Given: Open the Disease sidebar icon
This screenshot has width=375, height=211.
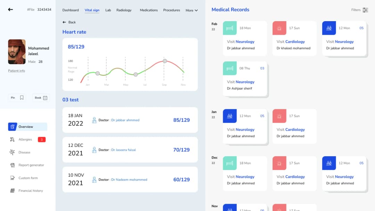Looking at the screenshot, I should click(12, 152).
